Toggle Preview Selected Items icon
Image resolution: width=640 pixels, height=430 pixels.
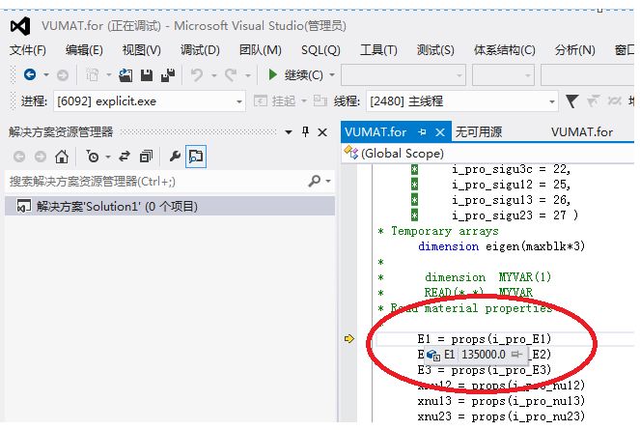196,157
